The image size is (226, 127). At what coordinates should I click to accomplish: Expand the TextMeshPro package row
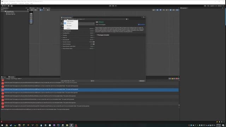click(62, 33)
